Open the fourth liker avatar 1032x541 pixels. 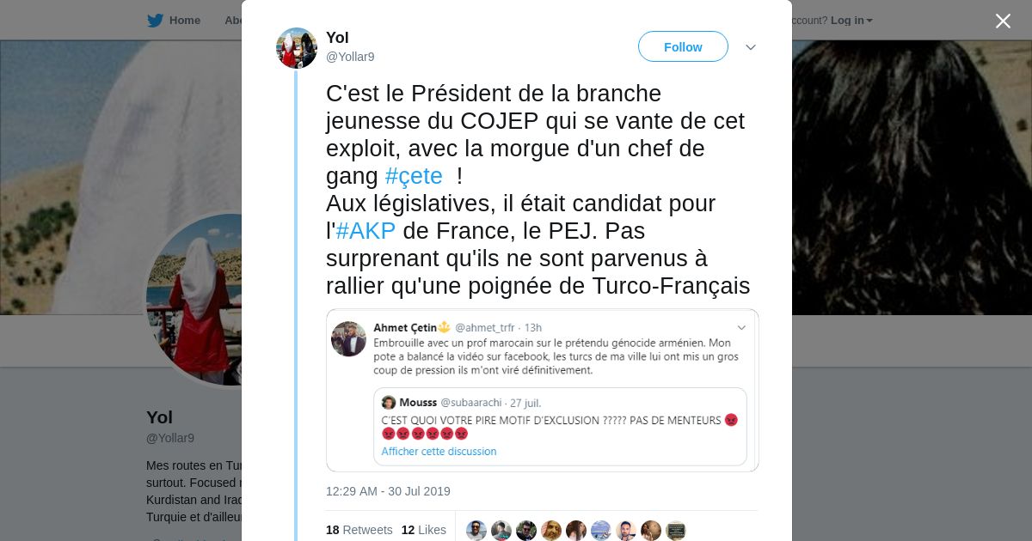551,530
